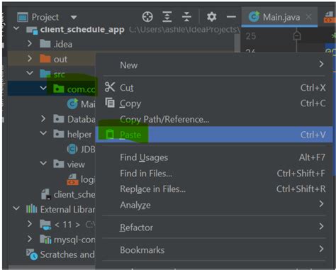Click the Paste clipboard icon
The height and width of the screenshot is (270, 336).
(109, 134)
